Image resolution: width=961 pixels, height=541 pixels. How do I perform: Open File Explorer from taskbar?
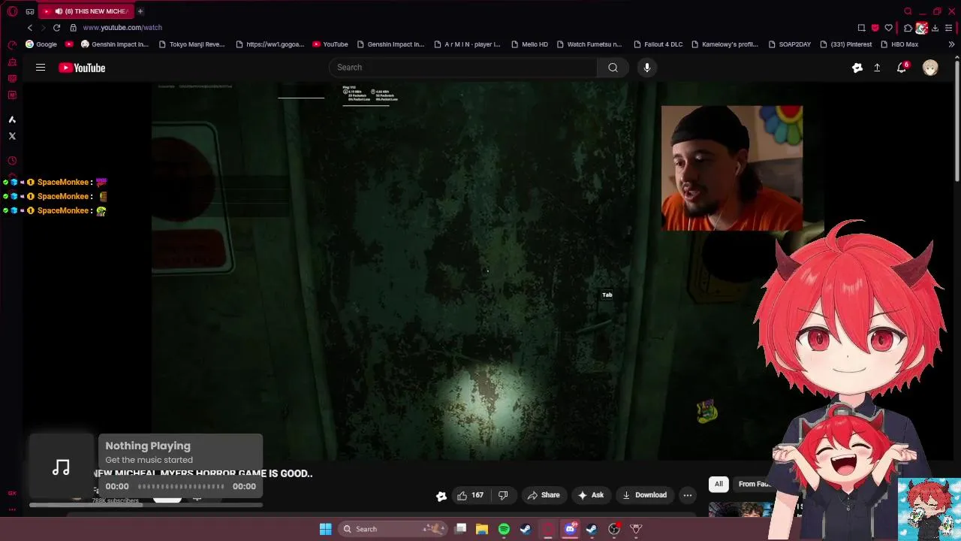click(482, 529)
